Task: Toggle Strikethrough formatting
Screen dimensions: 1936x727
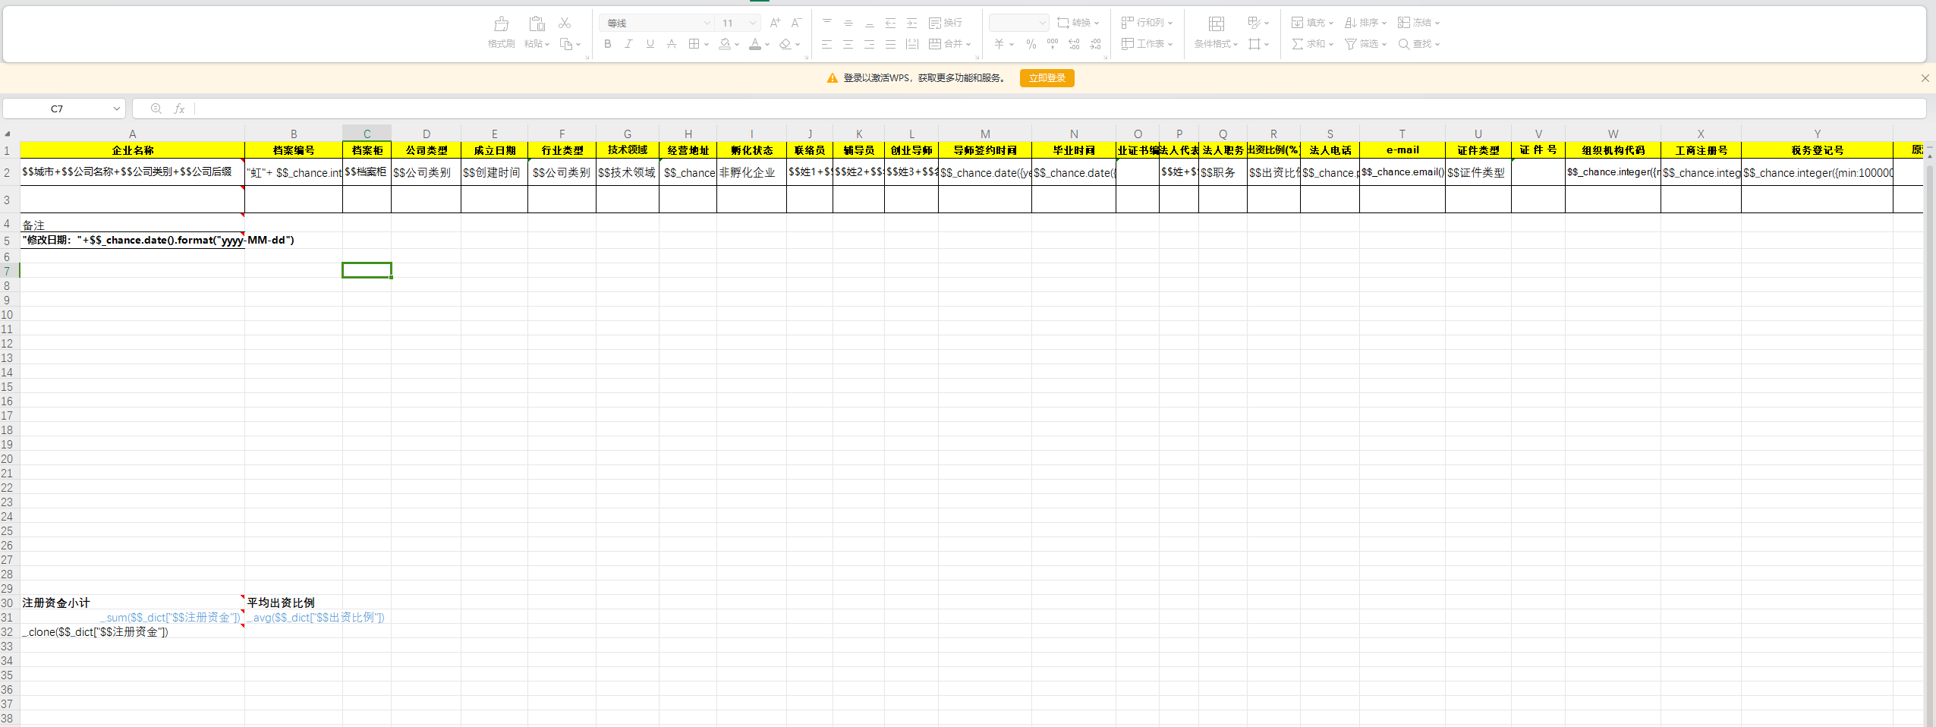Action: coord(671,44)
